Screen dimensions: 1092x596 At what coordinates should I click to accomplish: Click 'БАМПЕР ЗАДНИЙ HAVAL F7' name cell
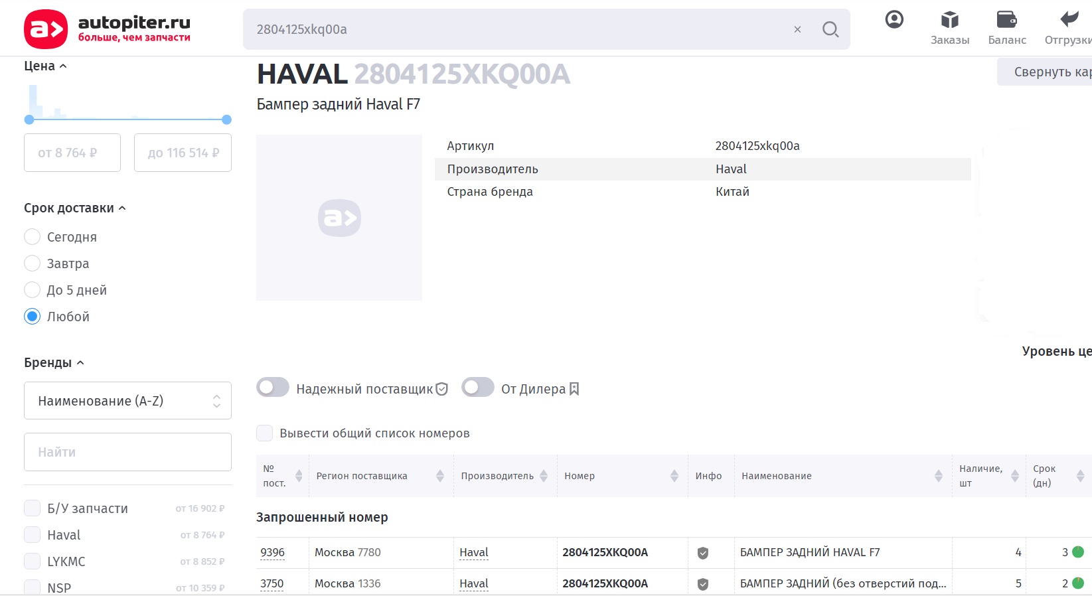coord(810,552)
